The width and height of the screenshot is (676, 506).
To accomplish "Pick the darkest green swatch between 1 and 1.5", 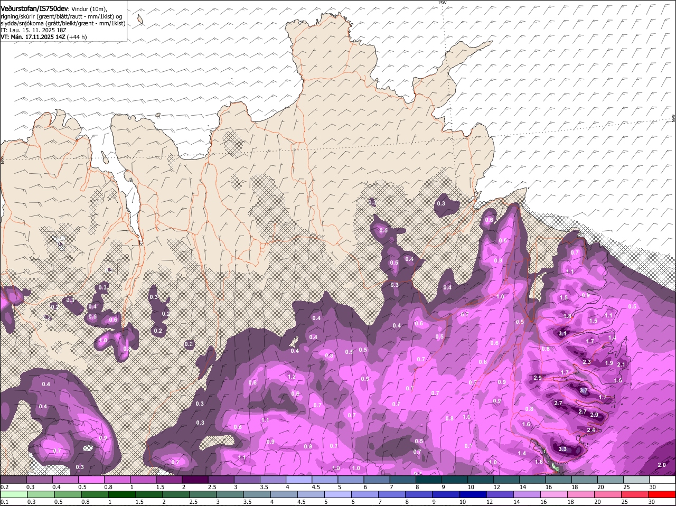I will pyautogui.click(x=122, y=494).
